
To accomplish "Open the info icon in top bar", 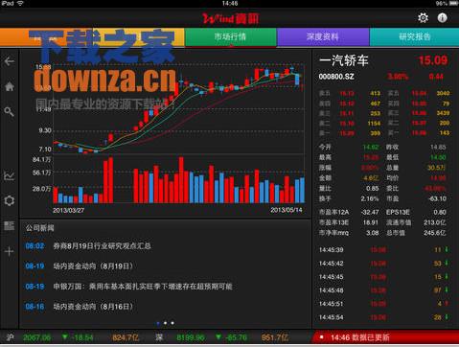I will tap(442, 17).
